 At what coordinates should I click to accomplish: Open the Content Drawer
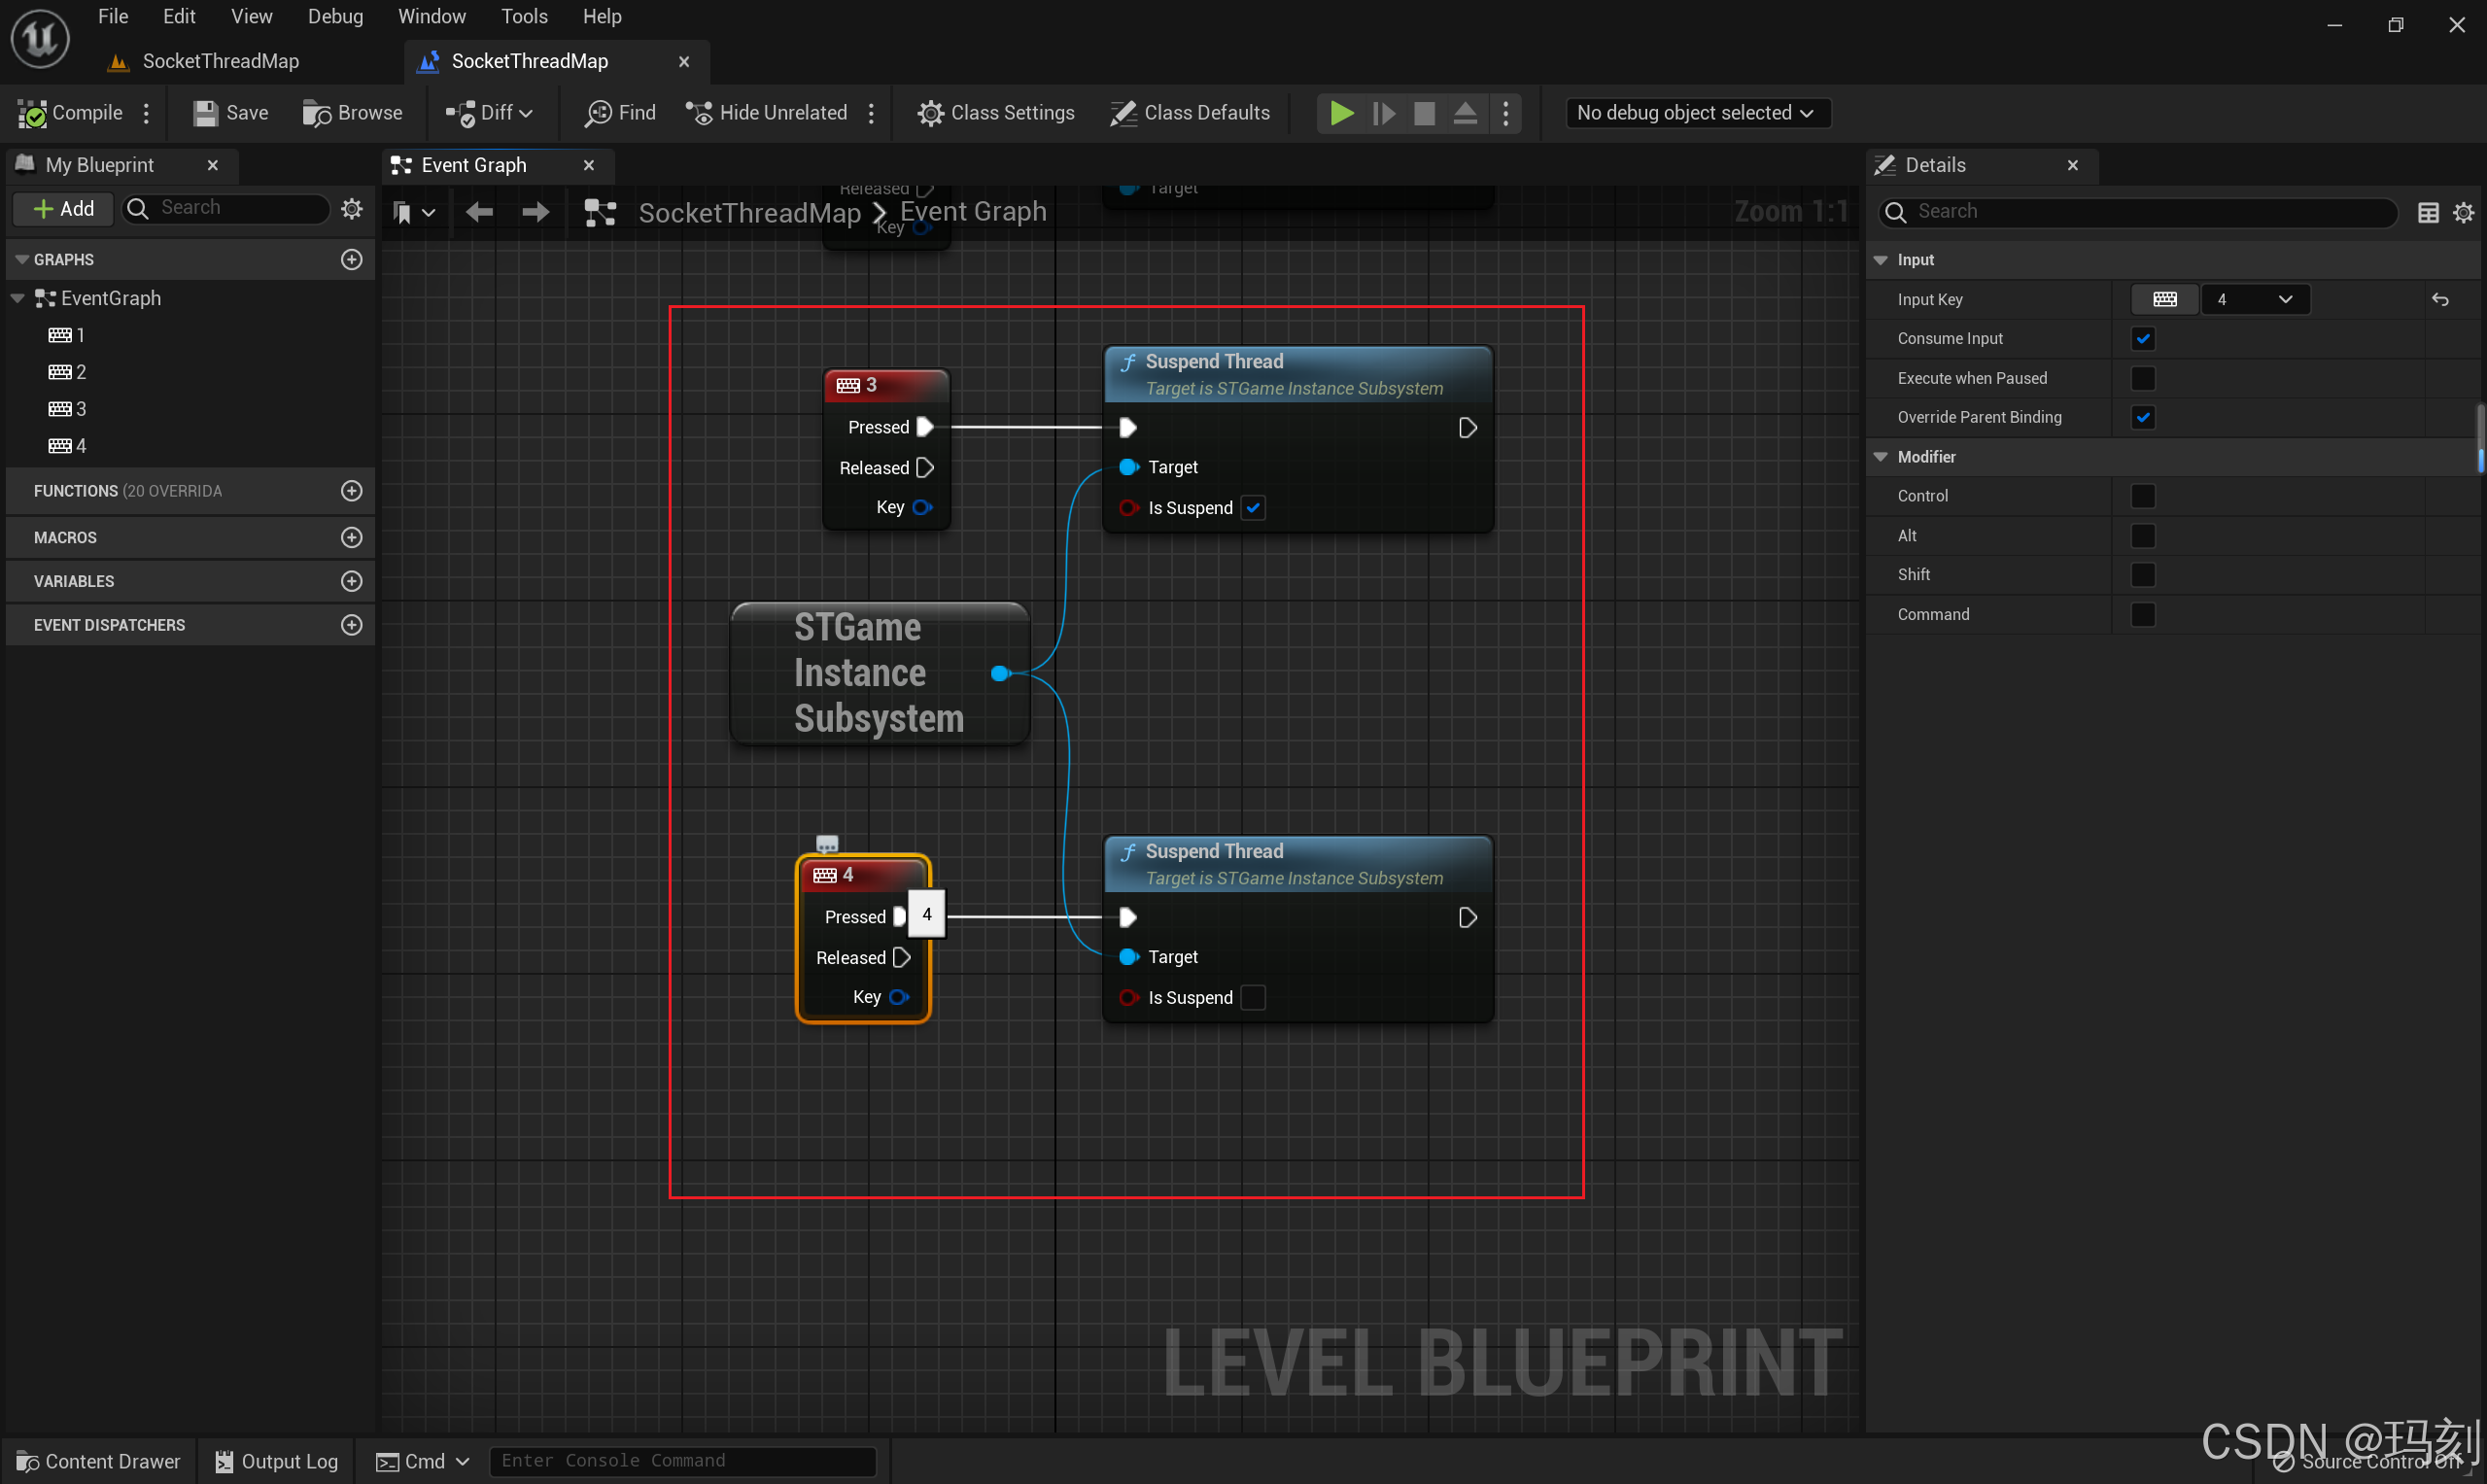point(98,1461)
